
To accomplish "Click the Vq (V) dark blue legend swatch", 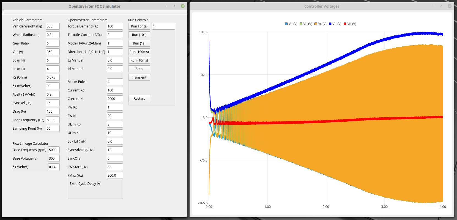I will (330, 24).
